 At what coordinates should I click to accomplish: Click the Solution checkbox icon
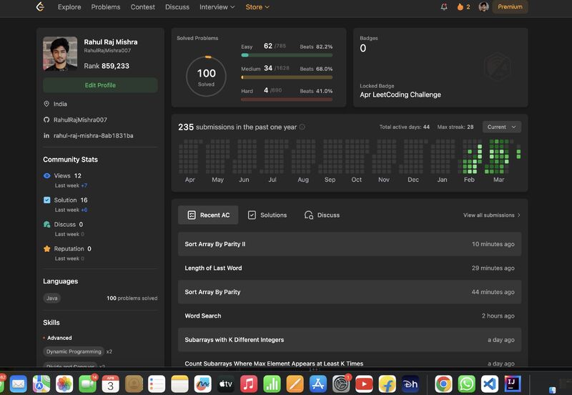(46, 200)
